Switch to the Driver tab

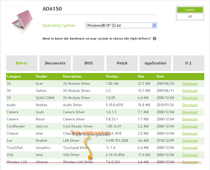22,63
